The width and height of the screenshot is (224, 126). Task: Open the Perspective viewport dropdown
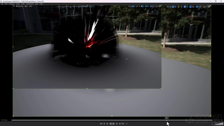pos(20,6)
